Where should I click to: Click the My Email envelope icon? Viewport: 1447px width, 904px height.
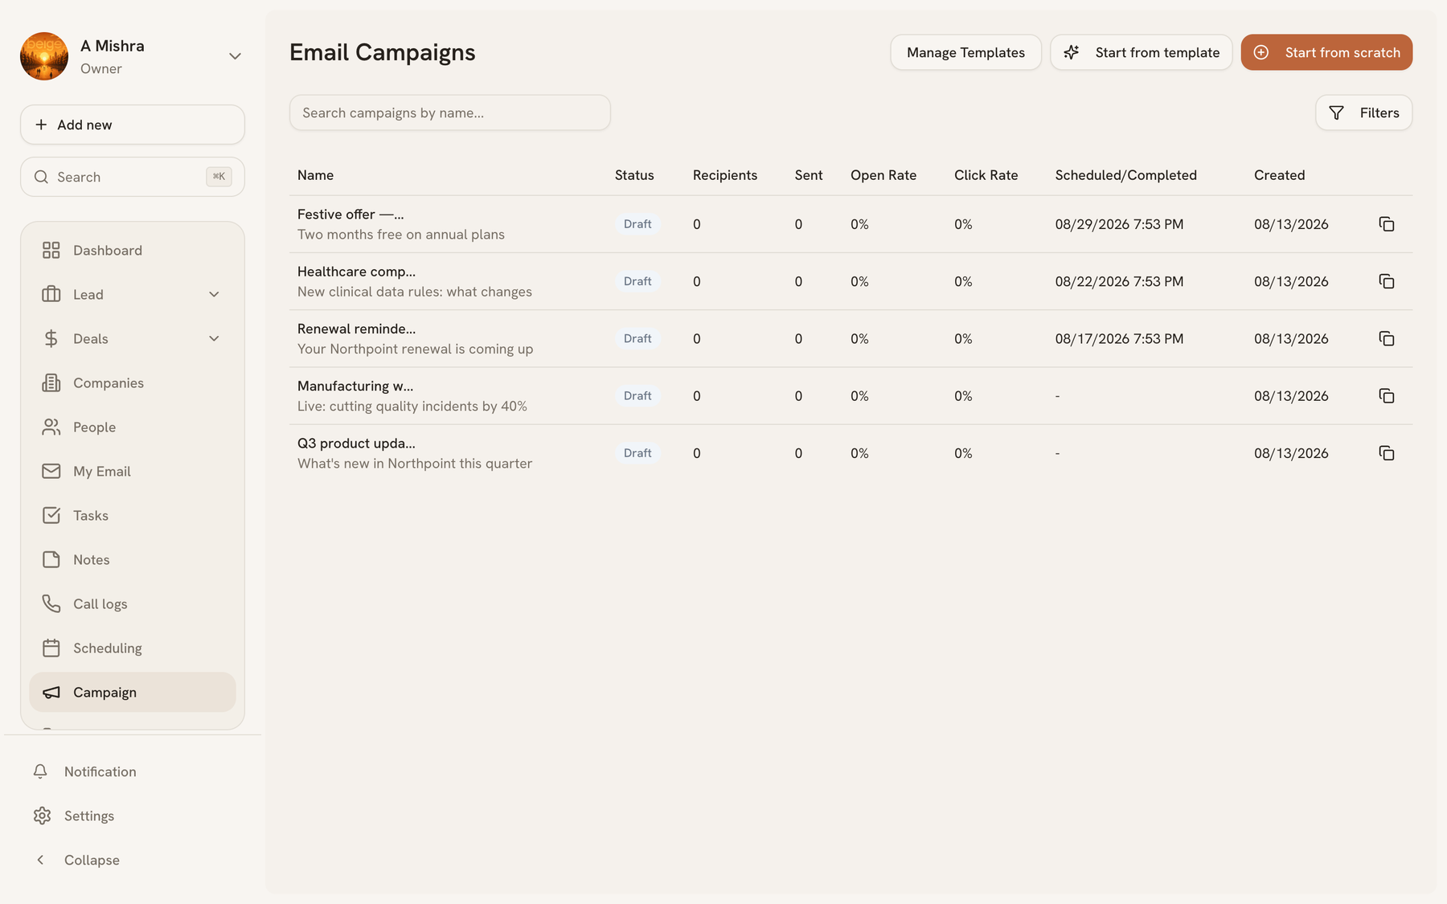(x=51, y=471)
